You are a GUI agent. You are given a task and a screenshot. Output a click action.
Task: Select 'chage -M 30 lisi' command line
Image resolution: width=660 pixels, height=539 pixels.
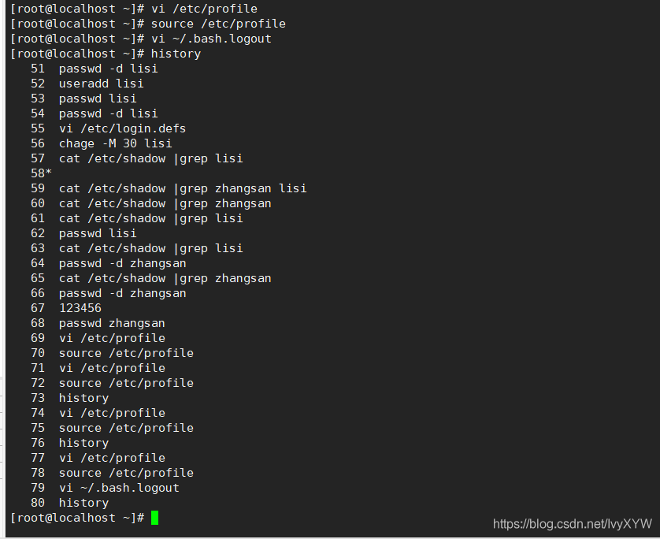pos(101,143)
